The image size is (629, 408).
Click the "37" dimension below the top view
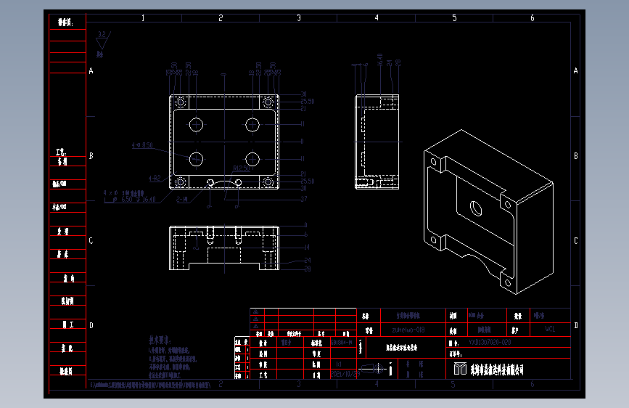[304, 199]
